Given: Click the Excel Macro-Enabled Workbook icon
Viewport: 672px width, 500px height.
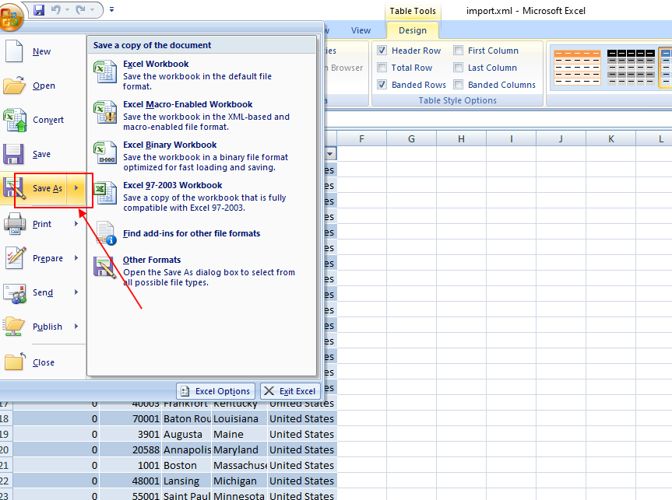Looking at the screenshot, I should tap(105, 112).
